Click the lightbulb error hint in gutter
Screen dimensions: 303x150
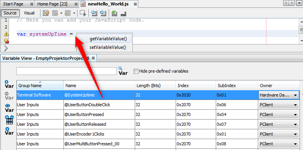coord(6,41)
